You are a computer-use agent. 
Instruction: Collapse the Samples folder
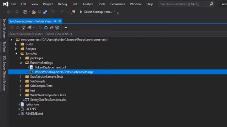(16, 54)
